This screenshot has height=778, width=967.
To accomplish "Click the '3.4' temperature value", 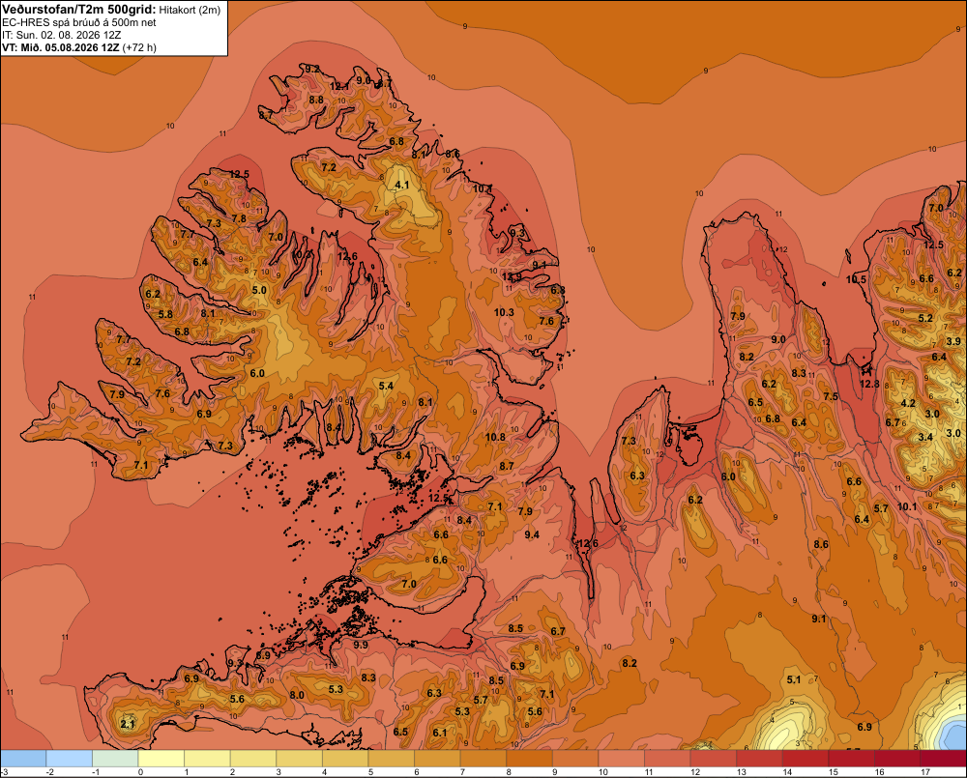I will [x=925, y=437].
